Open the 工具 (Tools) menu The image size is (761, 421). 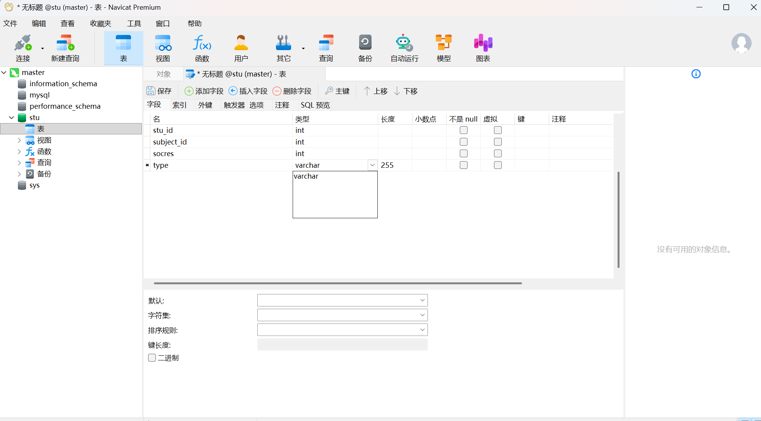[x=134, y=23]
